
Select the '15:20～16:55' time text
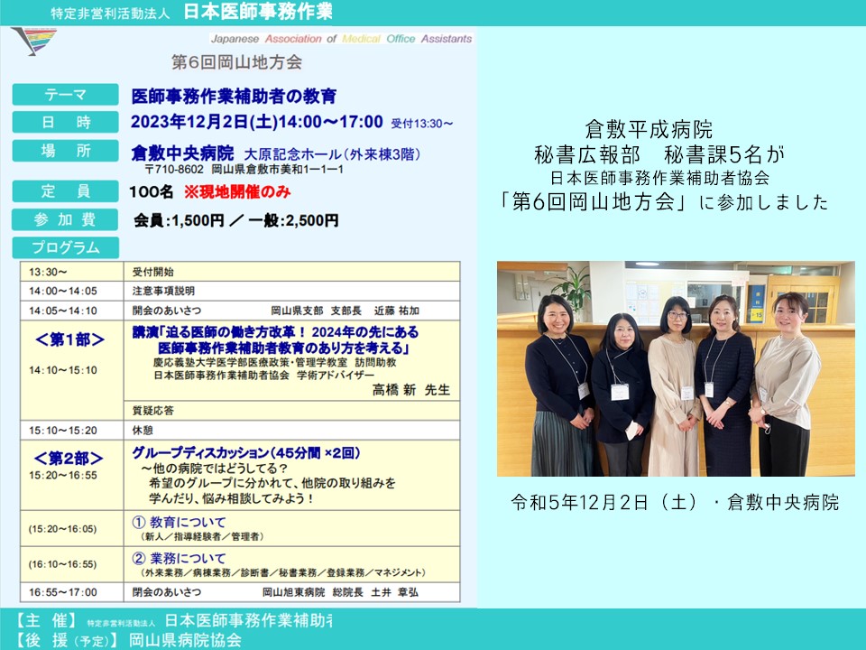coord(63,476)
